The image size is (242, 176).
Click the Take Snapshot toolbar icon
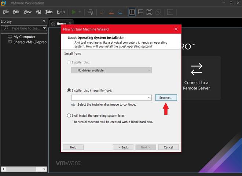click(102, 12)
